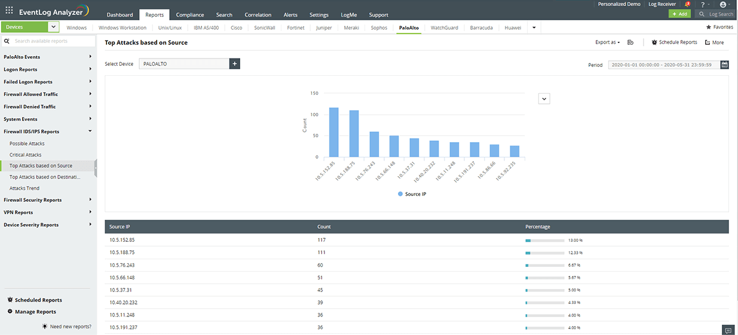
Task: Open the user profile avatar menu
Action: (722, 4)
